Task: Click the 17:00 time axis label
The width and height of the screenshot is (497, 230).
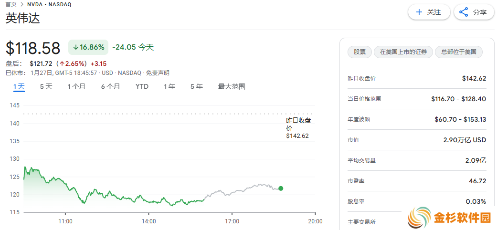Action: coord(232,221)
